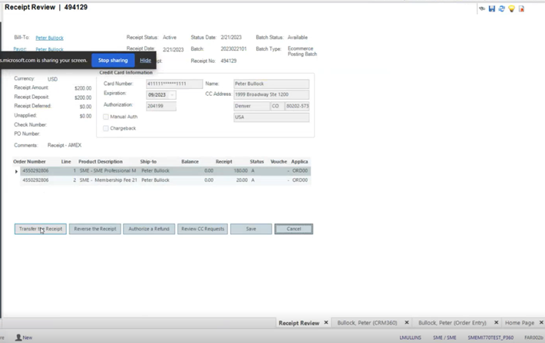545x343 pixels.
Task: Click receipt amount 20.00 cell
Action: point(242,180)
